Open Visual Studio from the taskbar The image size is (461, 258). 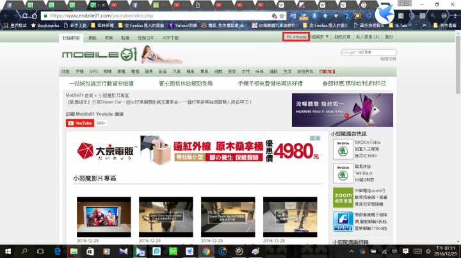124,251
